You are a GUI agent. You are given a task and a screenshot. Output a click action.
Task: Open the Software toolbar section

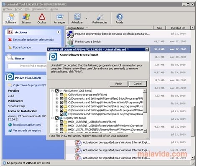(x=10, y=18)
